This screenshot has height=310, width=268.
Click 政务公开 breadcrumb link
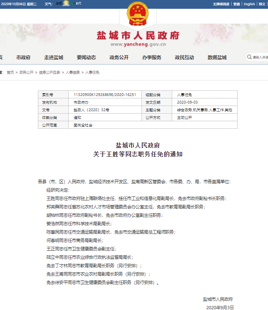[x=26, y=72]
